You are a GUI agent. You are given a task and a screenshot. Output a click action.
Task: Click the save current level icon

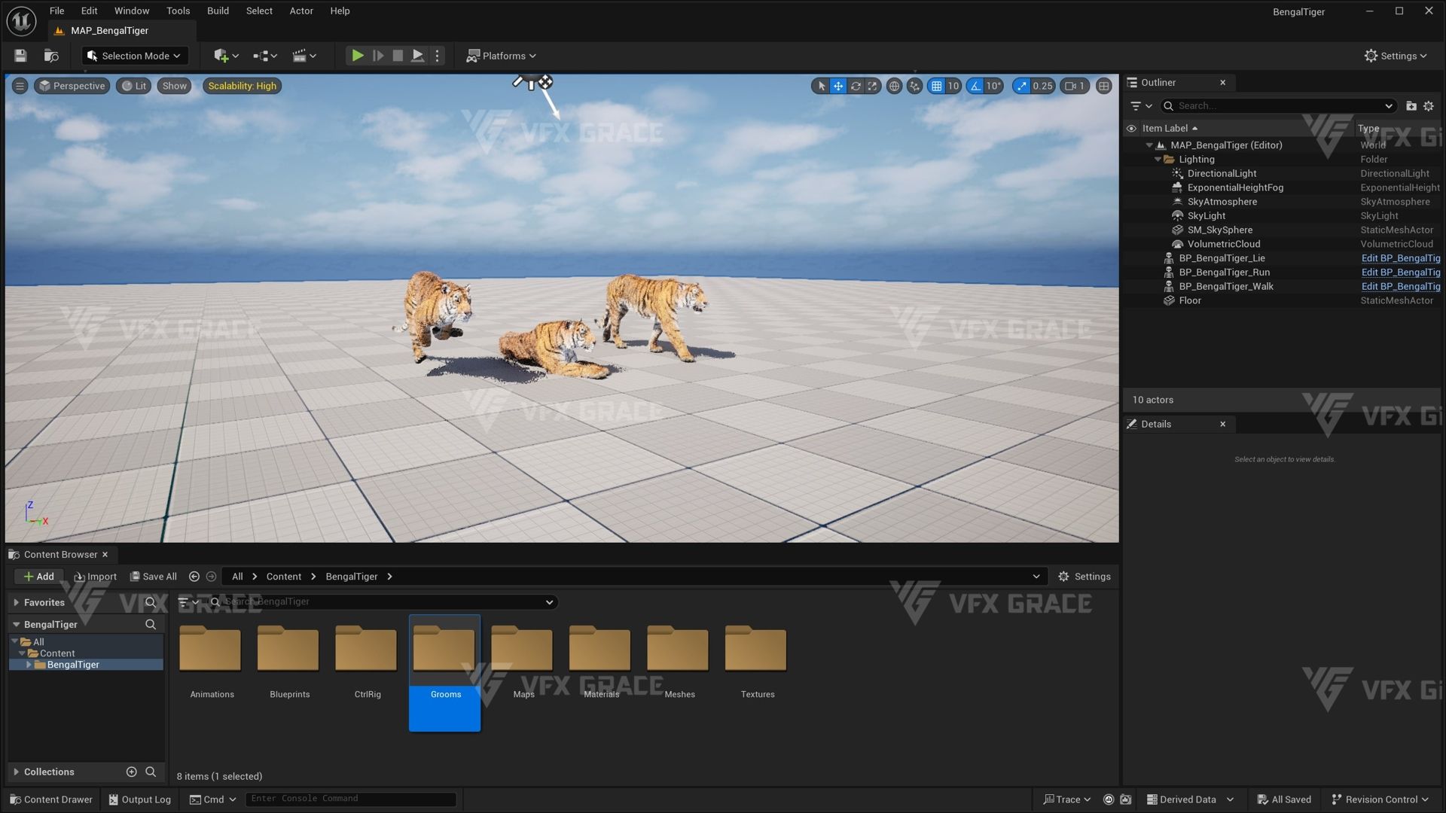[x=20, y=56]
